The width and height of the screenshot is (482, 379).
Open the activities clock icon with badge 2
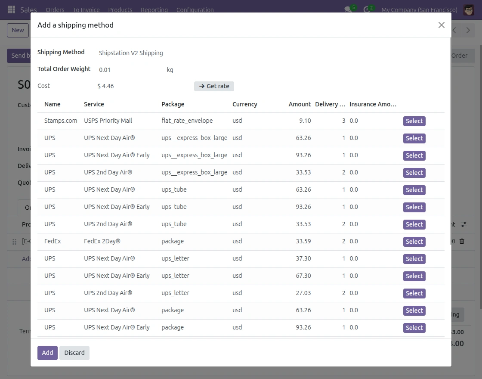click(x=366, y=8)
